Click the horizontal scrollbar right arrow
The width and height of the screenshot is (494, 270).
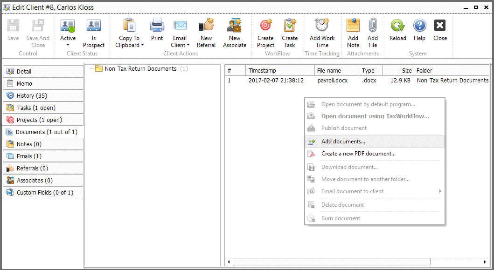tap(485, 262)
